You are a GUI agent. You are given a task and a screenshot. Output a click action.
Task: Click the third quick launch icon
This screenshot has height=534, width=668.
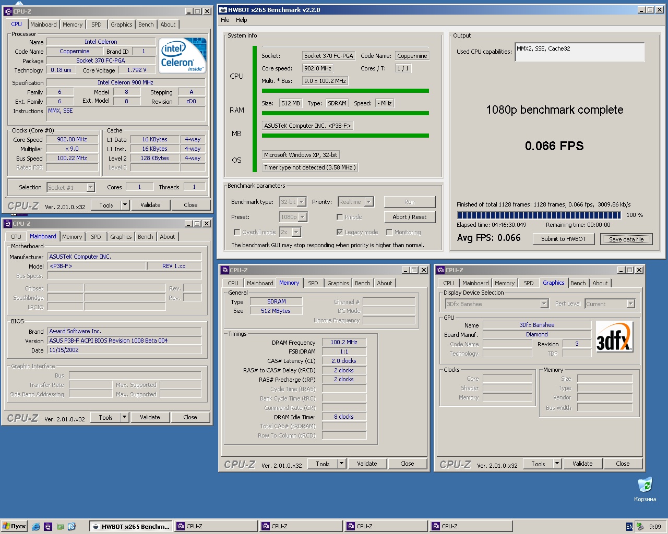pyautogui.click(x=60, y=527)
